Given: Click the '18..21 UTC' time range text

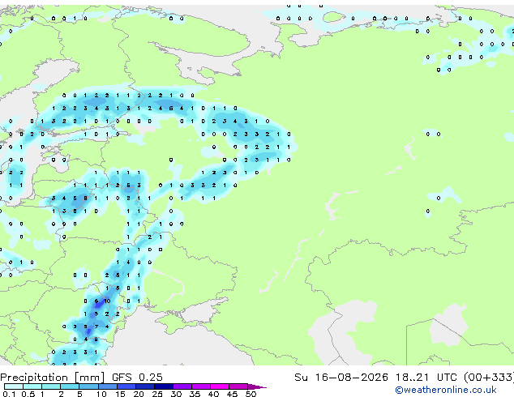Looking at the screenshot, I should coord(426,378).
